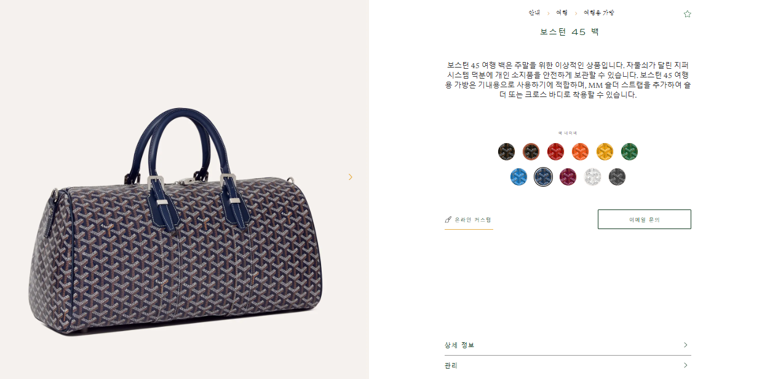Select the black and tan color swatch
The image size is (762, 379).
(x=506, y=152)
